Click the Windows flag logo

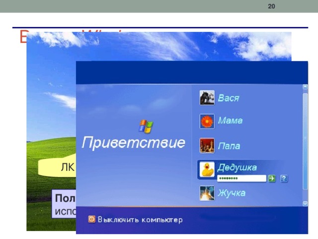click(x=146, y=126)
